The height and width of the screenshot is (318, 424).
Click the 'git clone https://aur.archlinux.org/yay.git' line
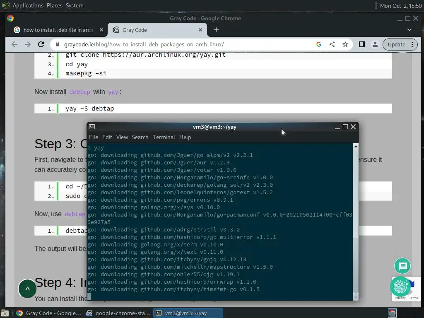(145, 55)
